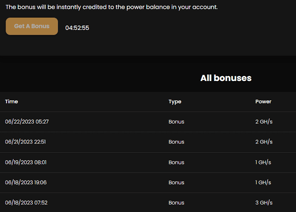
Task: Click the Get A Bonus button
Action: click(x=32, y=26)
